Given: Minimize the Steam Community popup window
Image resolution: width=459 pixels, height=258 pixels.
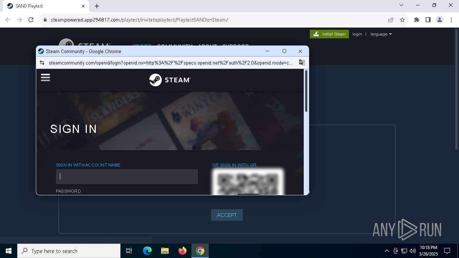Looking at the screenshot, I should [268, 51].
